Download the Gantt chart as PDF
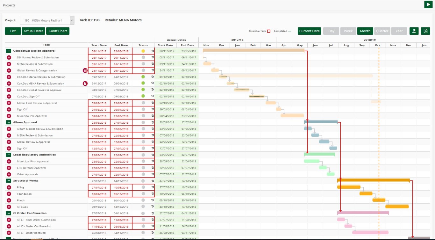 425,31
